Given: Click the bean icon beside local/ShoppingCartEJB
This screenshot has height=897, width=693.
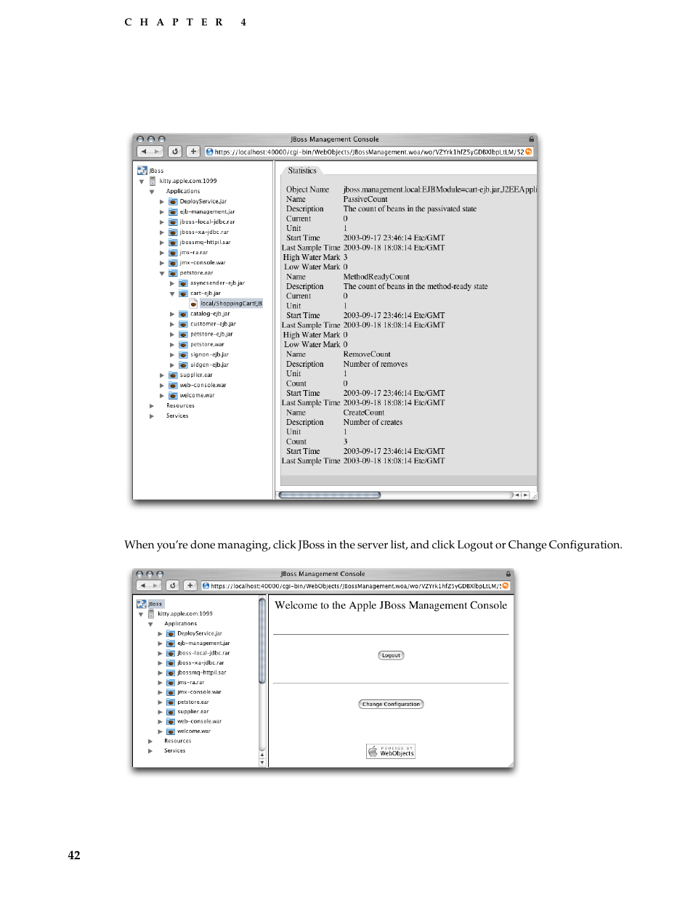Looking at the screenshot, I should tap(194, 304).
